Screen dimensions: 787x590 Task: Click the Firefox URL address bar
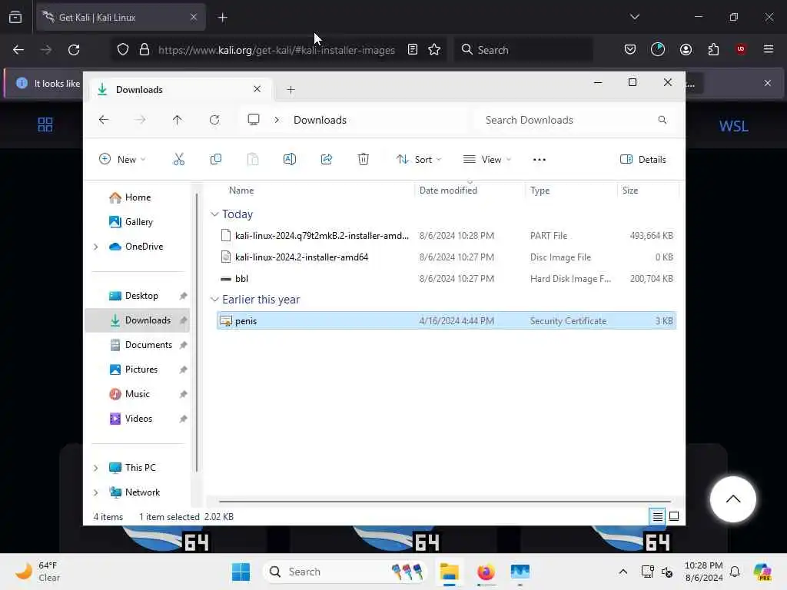click(276, 50)
